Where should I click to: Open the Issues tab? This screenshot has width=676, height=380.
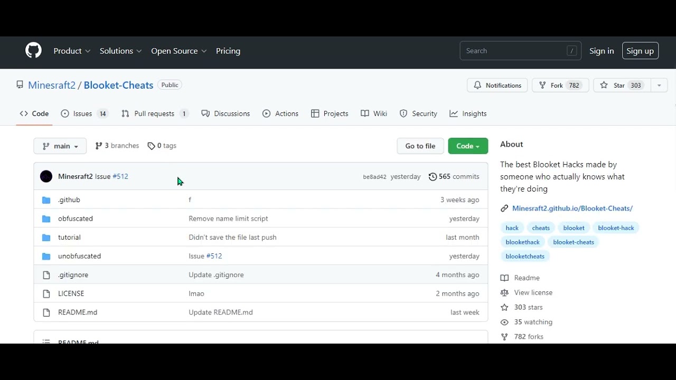[84, 113]
